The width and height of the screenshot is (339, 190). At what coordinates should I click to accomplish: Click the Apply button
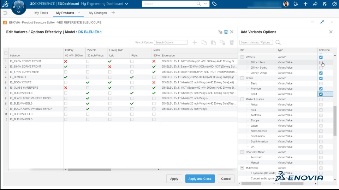click(x=174, y=179)
